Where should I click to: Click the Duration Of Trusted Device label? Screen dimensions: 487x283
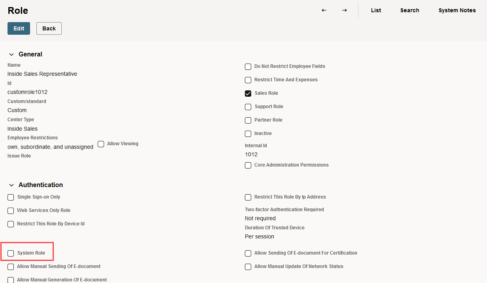coord(275,228)
